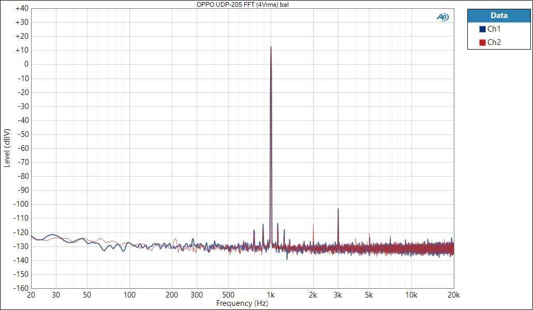The width and height of the screenshot is (533, 310).
Task: Select the Ch1 legend label
Action: [x=494, y=29]
